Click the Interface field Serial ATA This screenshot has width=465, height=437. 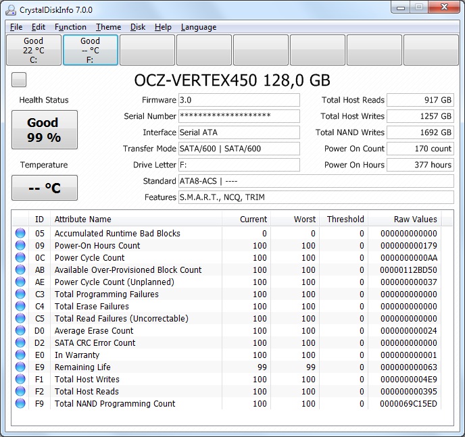239,132
